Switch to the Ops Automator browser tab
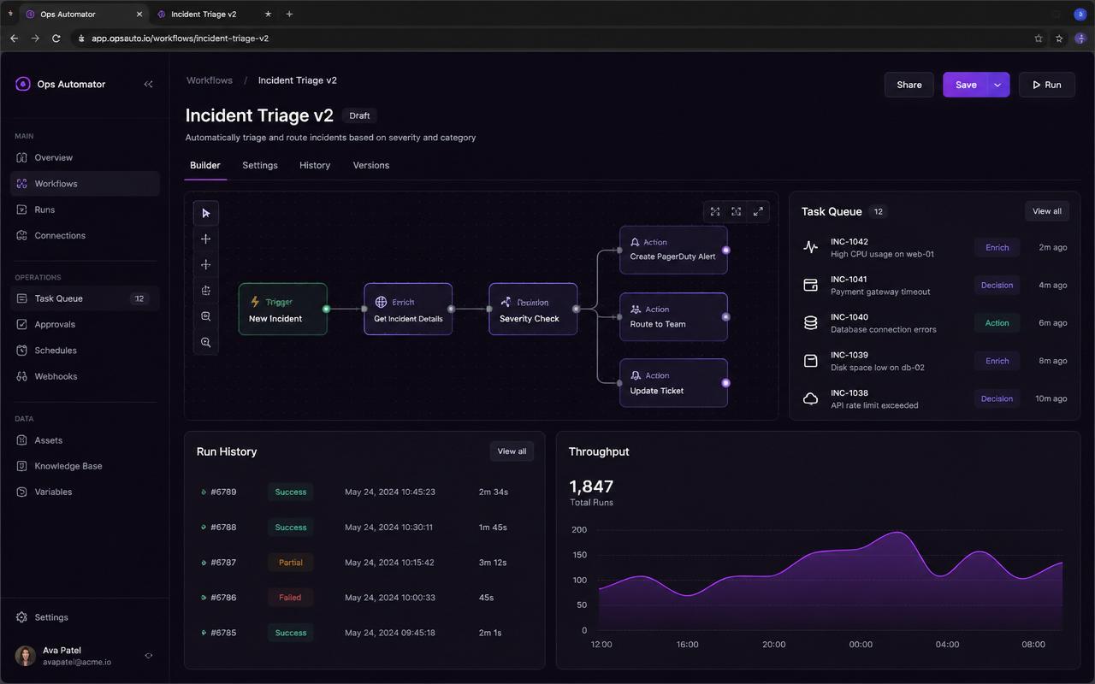The height and width of the screenshot is (684, 1095). [83, 14]
